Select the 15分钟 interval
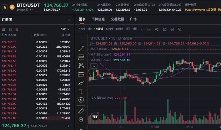 99,29
